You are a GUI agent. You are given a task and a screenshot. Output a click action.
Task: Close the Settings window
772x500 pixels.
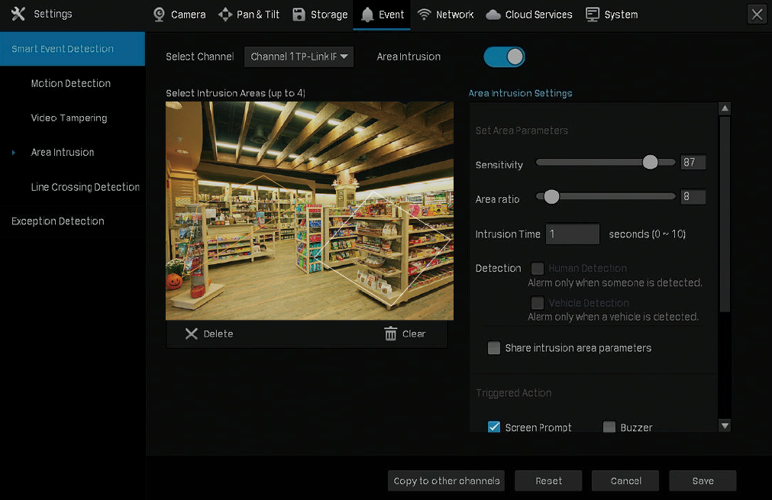[757, 15]
